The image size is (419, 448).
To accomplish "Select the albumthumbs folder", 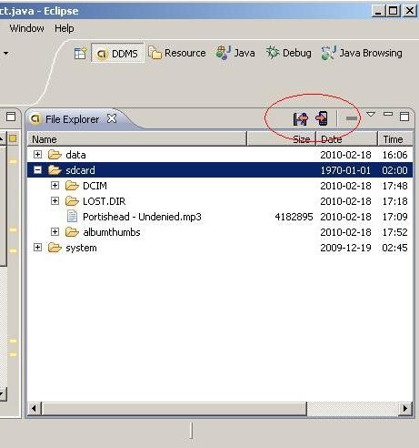I will click(x=112, y=232).
